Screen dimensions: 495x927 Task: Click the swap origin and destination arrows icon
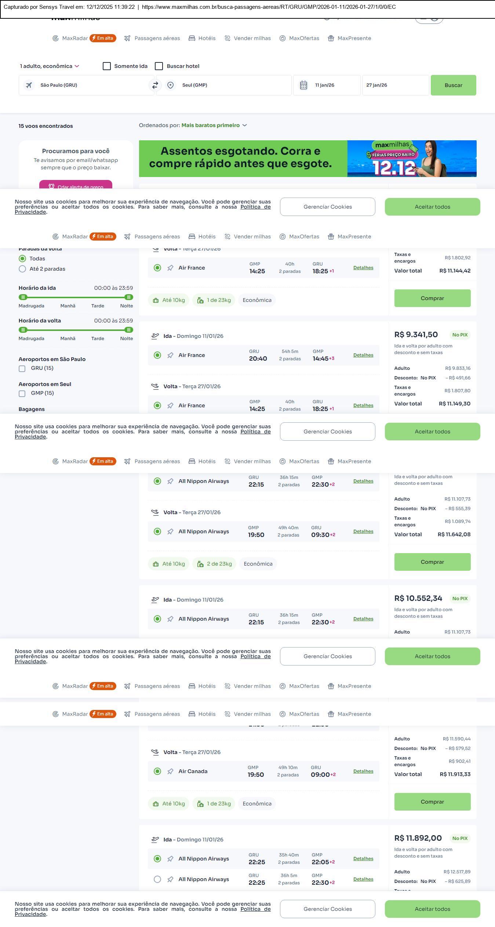pos(155,85)
